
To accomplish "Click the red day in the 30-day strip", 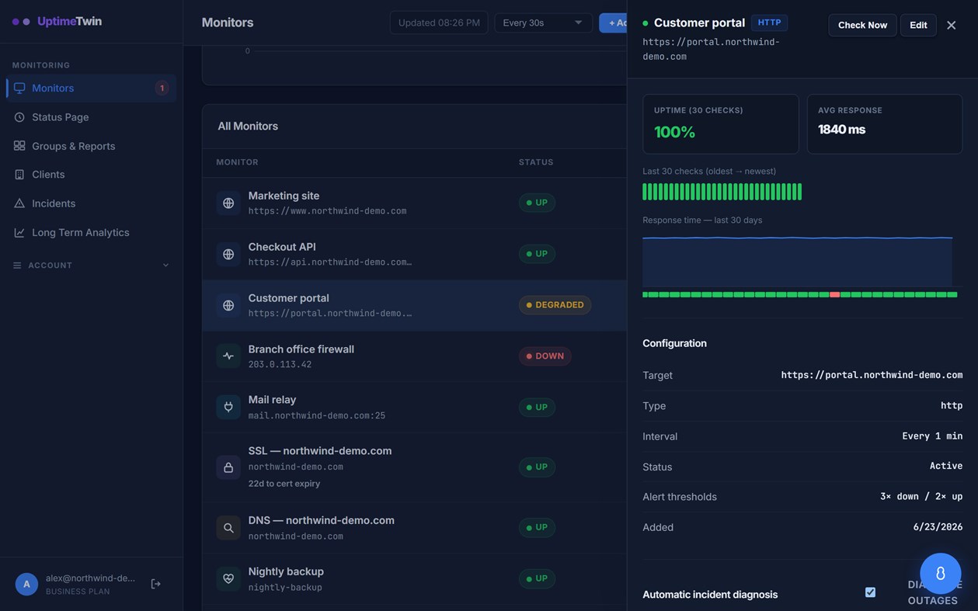I will coord(834,295).
